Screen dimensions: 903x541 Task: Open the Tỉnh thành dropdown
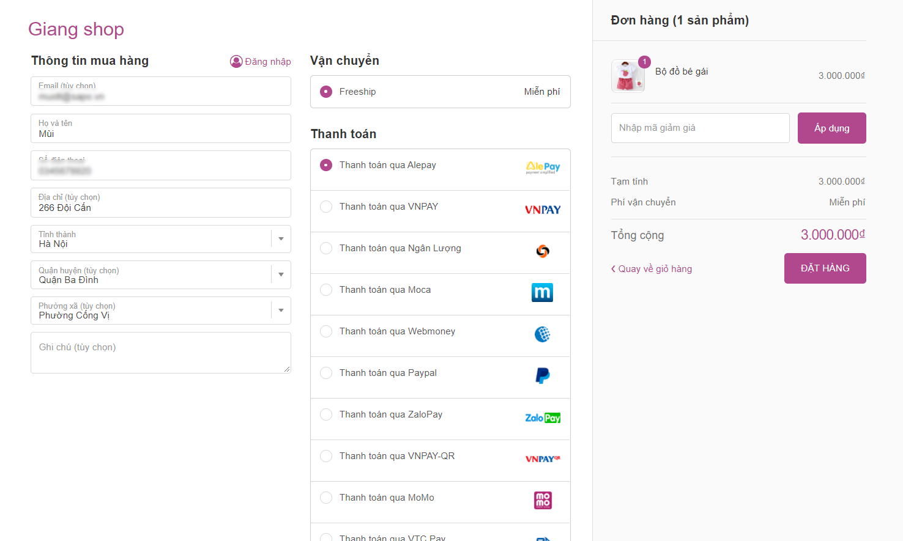[281, 239]
